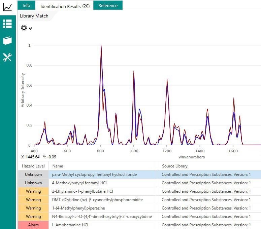Click the gear settings icon
The height and width of the screenshot is (229, 261).
[x=24, y=28]
